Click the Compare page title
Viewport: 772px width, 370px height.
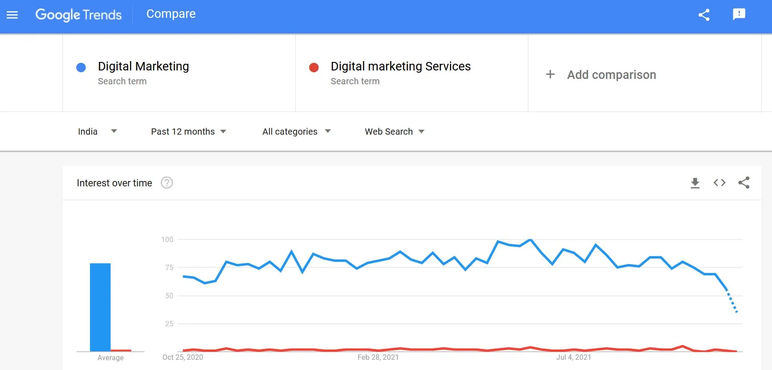tap(171, 14)
